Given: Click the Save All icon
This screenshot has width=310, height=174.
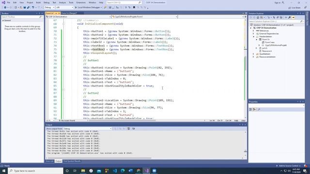Looking at the screenshot, I should (28, 8).
